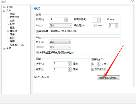Expand the 辅助线 tree node

point(8,31)
